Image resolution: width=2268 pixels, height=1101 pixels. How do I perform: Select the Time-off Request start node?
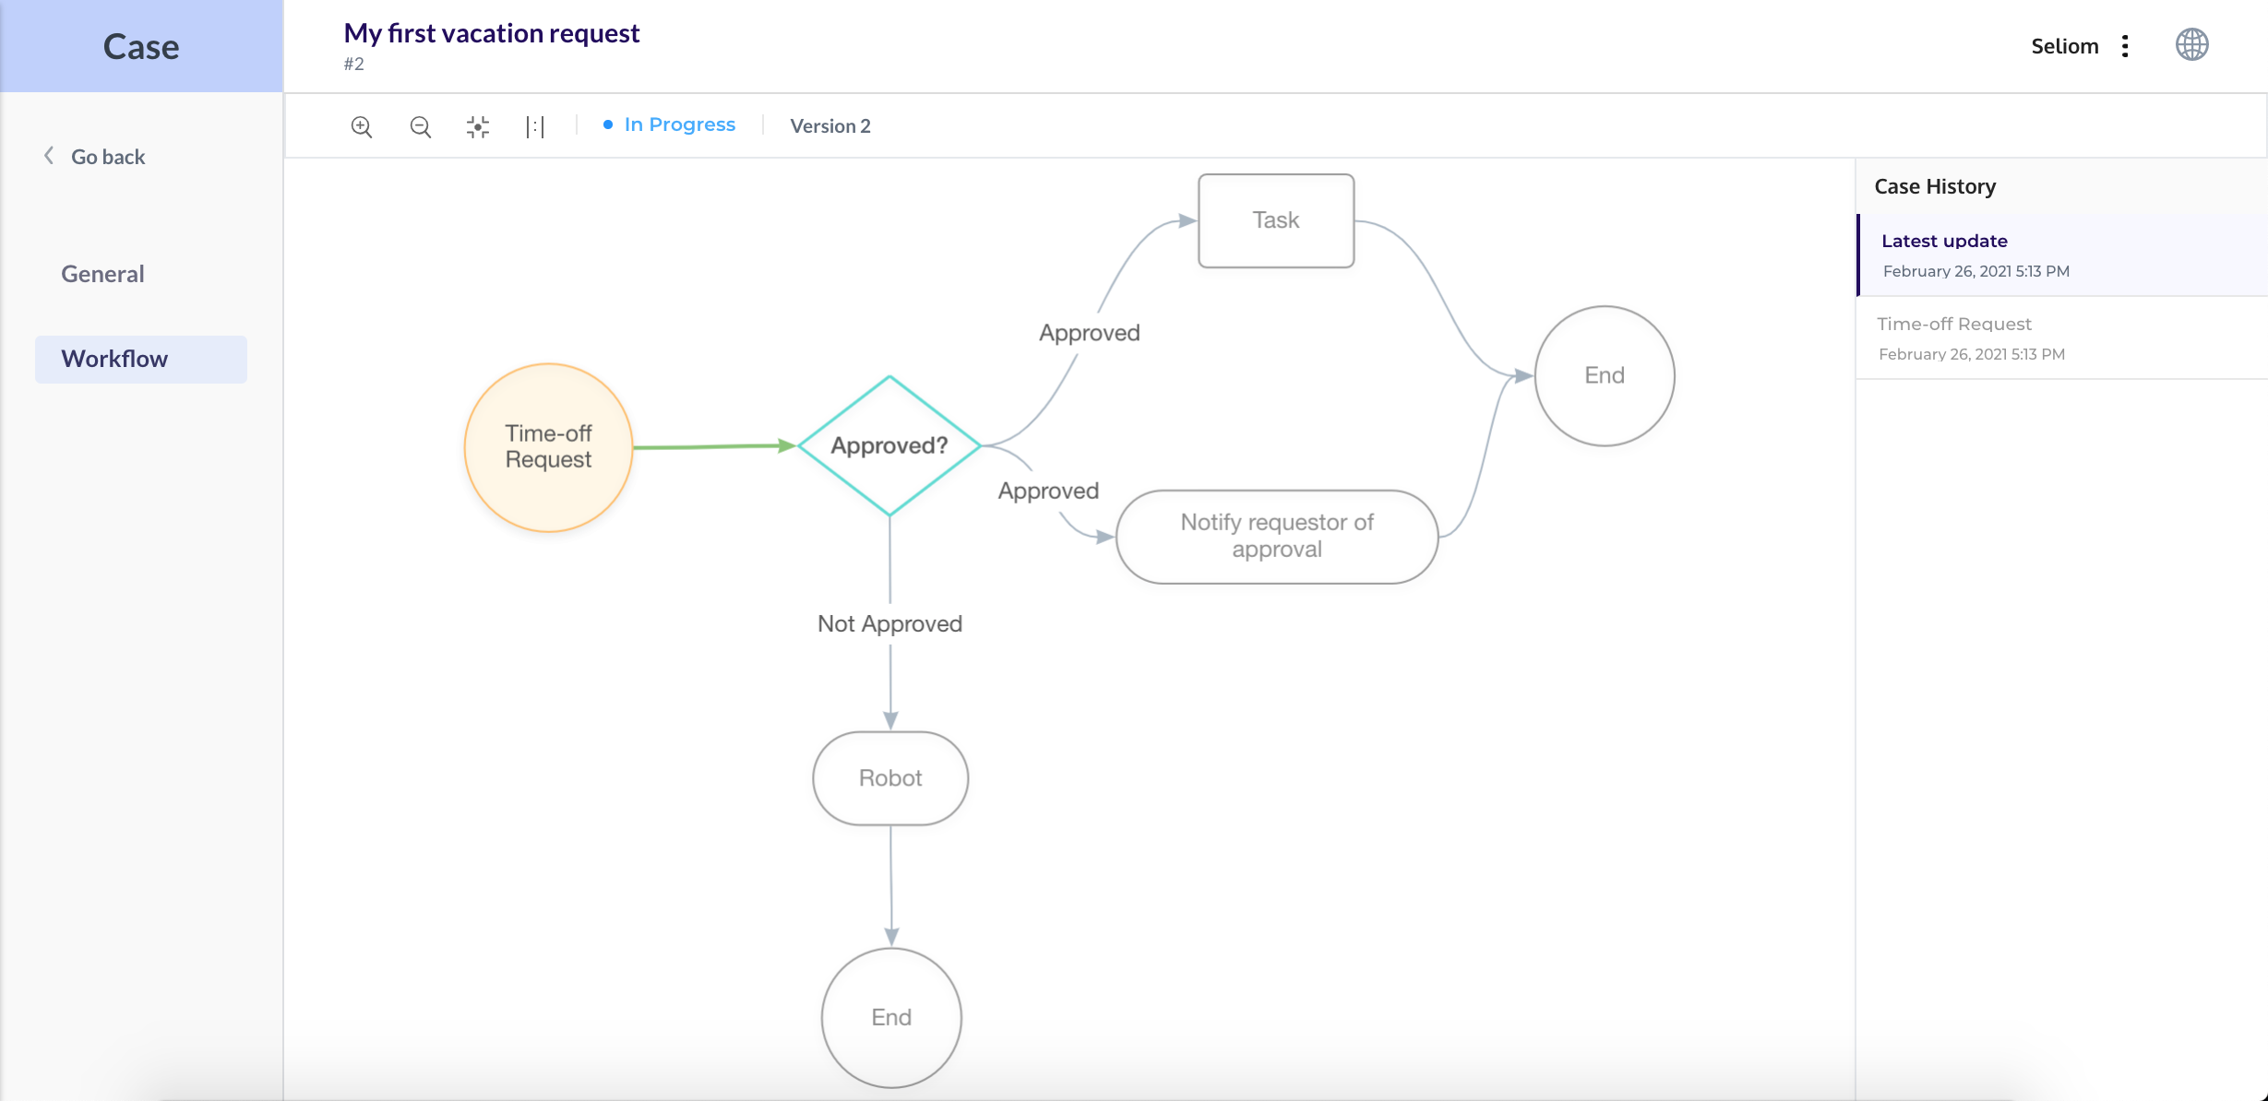pos(548,447)
